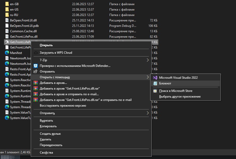Expand the Открыть с помощью submenu arrow
The image size is (236, 159).
(148, 77)
